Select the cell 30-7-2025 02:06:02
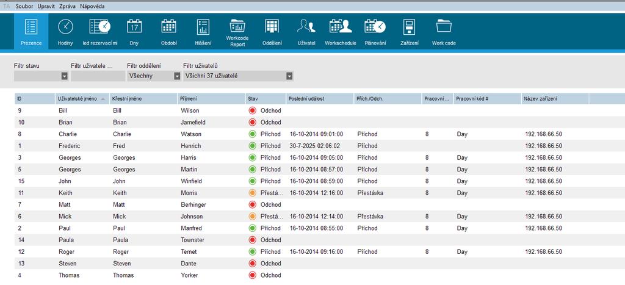 point(314,146)
